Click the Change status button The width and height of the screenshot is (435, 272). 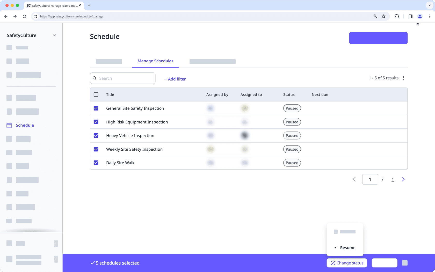347,263
